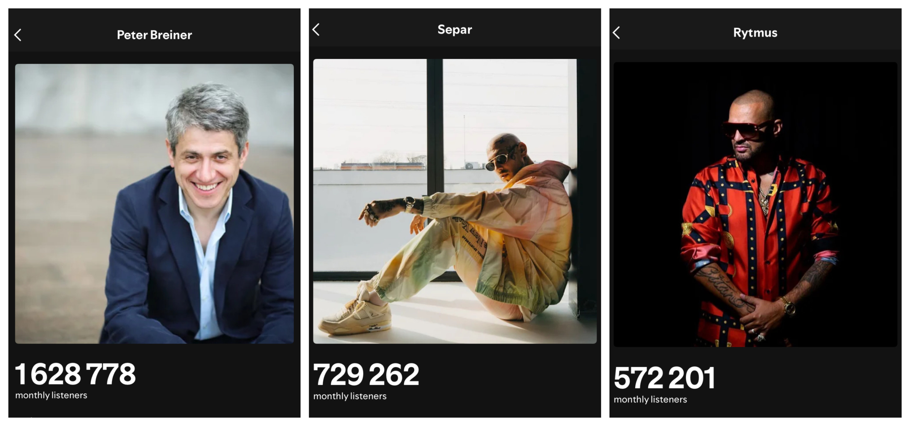Open Rytmus's photo in the red shirt

tap(755, 204)
